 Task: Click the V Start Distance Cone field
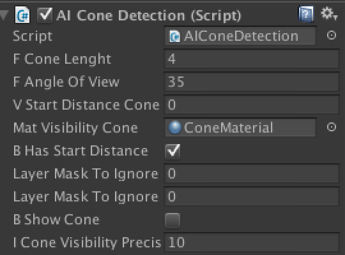tap(252, 105)
